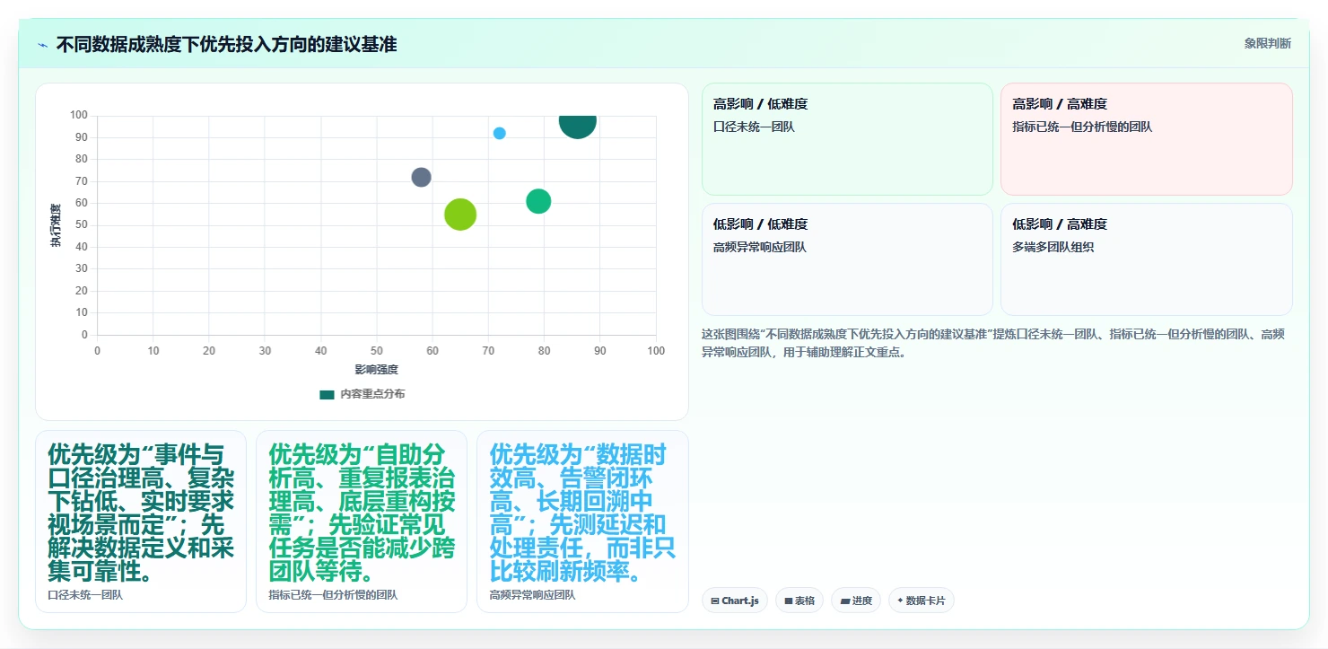Click the lightning bolt icon in the header

42,45
